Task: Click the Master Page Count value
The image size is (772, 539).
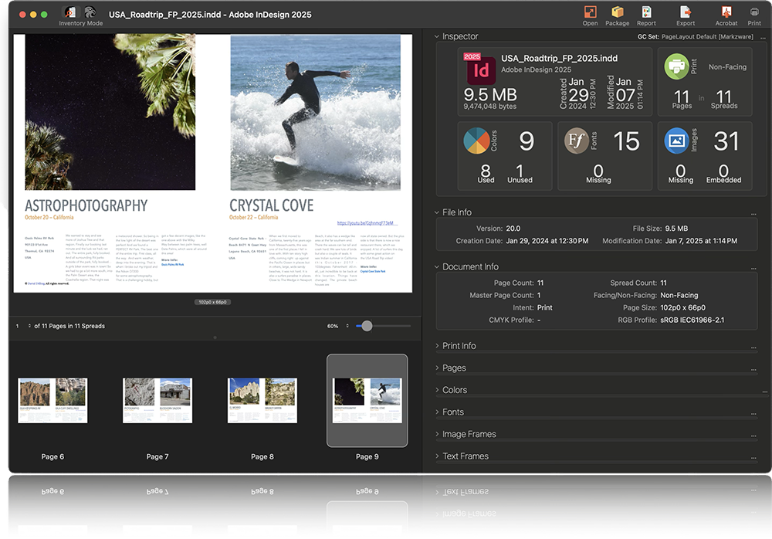Action: (539, 295)
